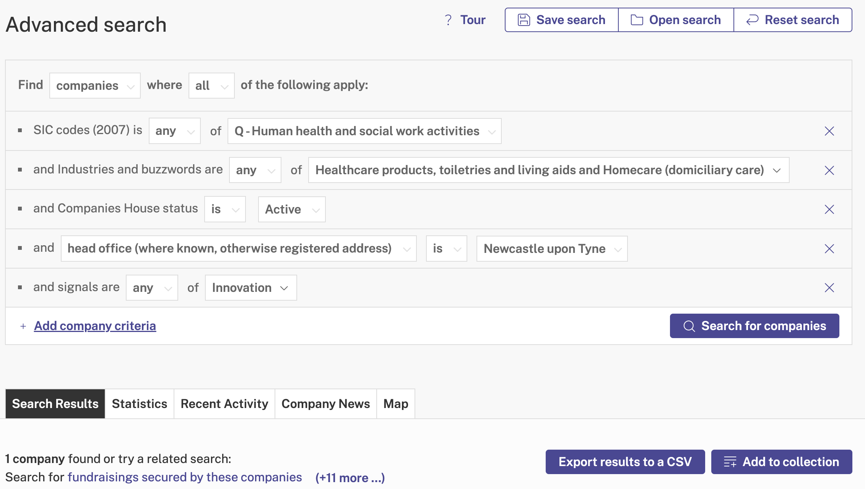865x489 pixels.
Task: Click the plus icon beside Add company criteria
Action: pyautogui.click(x=23, y=326)
